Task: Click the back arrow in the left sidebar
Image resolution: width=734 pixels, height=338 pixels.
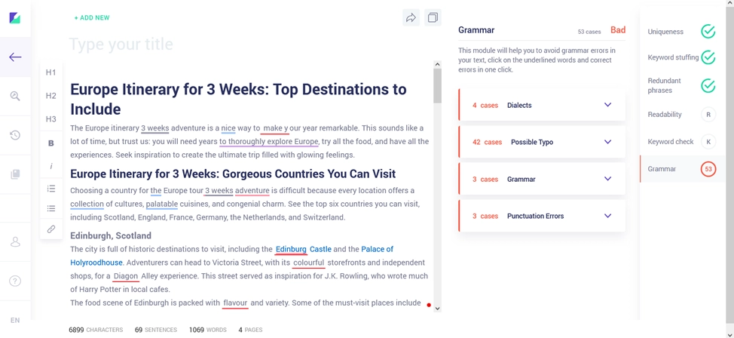Action: pos(15,57)
